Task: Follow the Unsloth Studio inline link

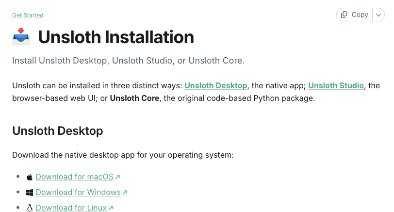Action: (x=336, y=86)
